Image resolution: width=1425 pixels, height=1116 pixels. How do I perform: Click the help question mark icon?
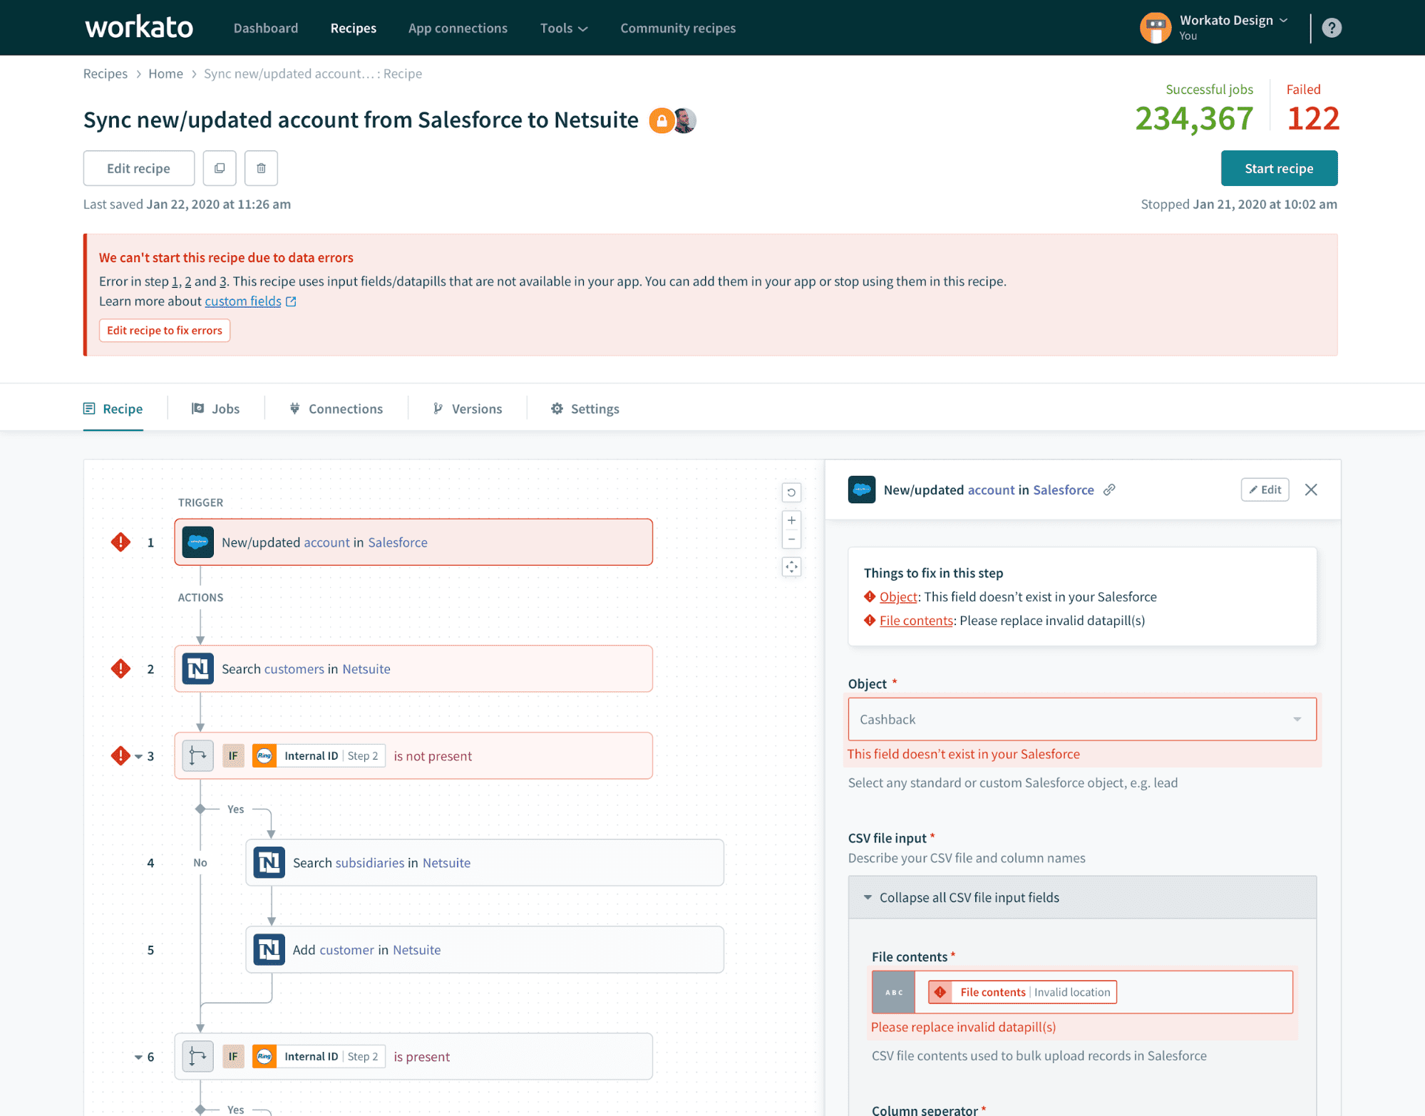[1332, 27]
